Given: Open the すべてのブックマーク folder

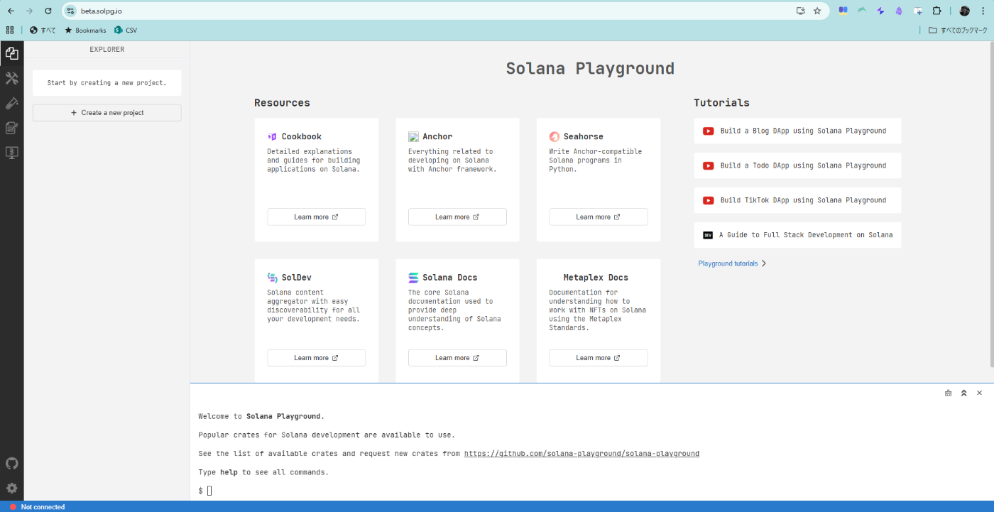Looking at the screenshot, I should (958, 30).
